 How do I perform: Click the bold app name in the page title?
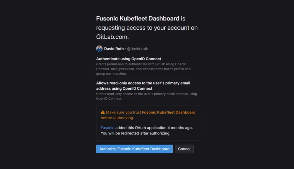coord(138,19)
